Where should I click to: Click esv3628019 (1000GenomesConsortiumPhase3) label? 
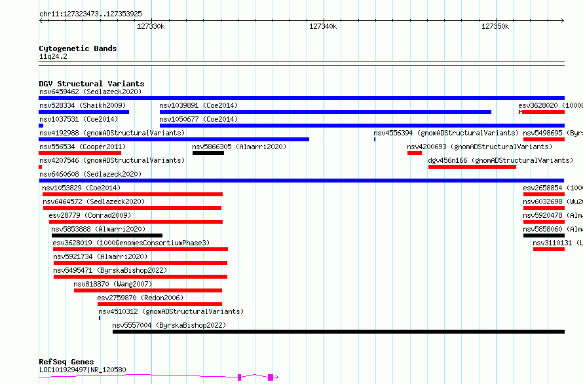pos(131,243)
